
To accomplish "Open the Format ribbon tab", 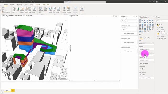I will [38, 5].
